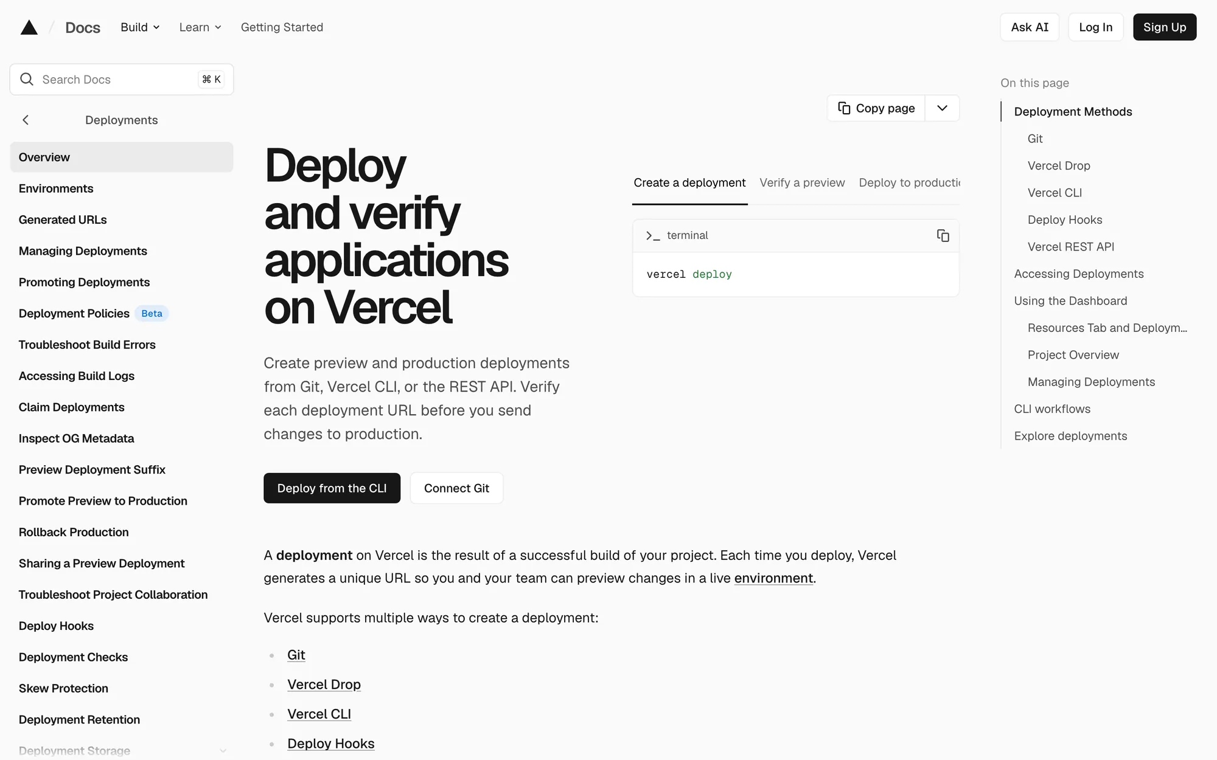Switch to the Verify a preview tab
The height and width of the screenshot is (760, 1217).
[802, 182]
